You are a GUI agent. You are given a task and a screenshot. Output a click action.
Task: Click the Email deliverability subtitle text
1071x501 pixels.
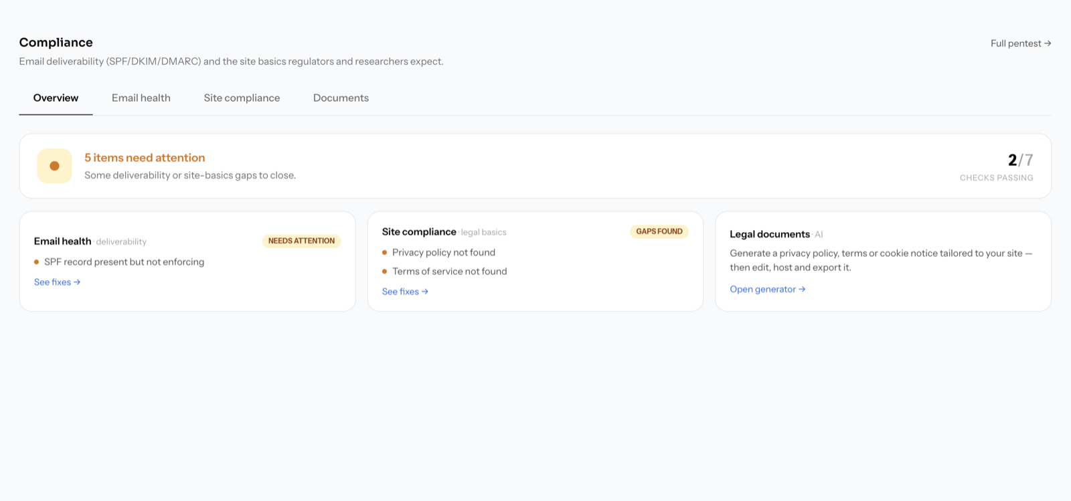pyautogui.click(x=231, y=62)
